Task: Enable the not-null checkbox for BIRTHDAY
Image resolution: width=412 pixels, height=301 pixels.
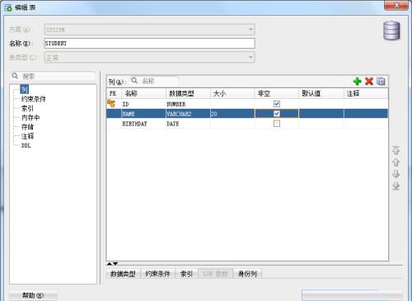Action: (277, 124)
